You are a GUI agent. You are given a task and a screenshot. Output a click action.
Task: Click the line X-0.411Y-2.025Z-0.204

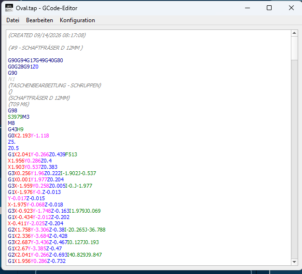(36, 223)
